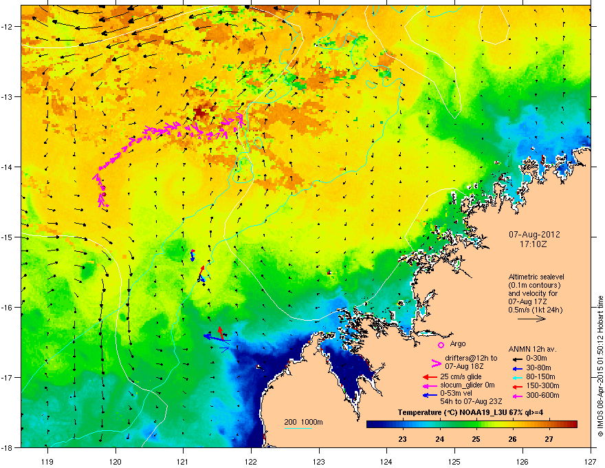Select the blue 0-53m vel legend arrow
The height and width of the screenshot is (468, 605).
point(430,395)
